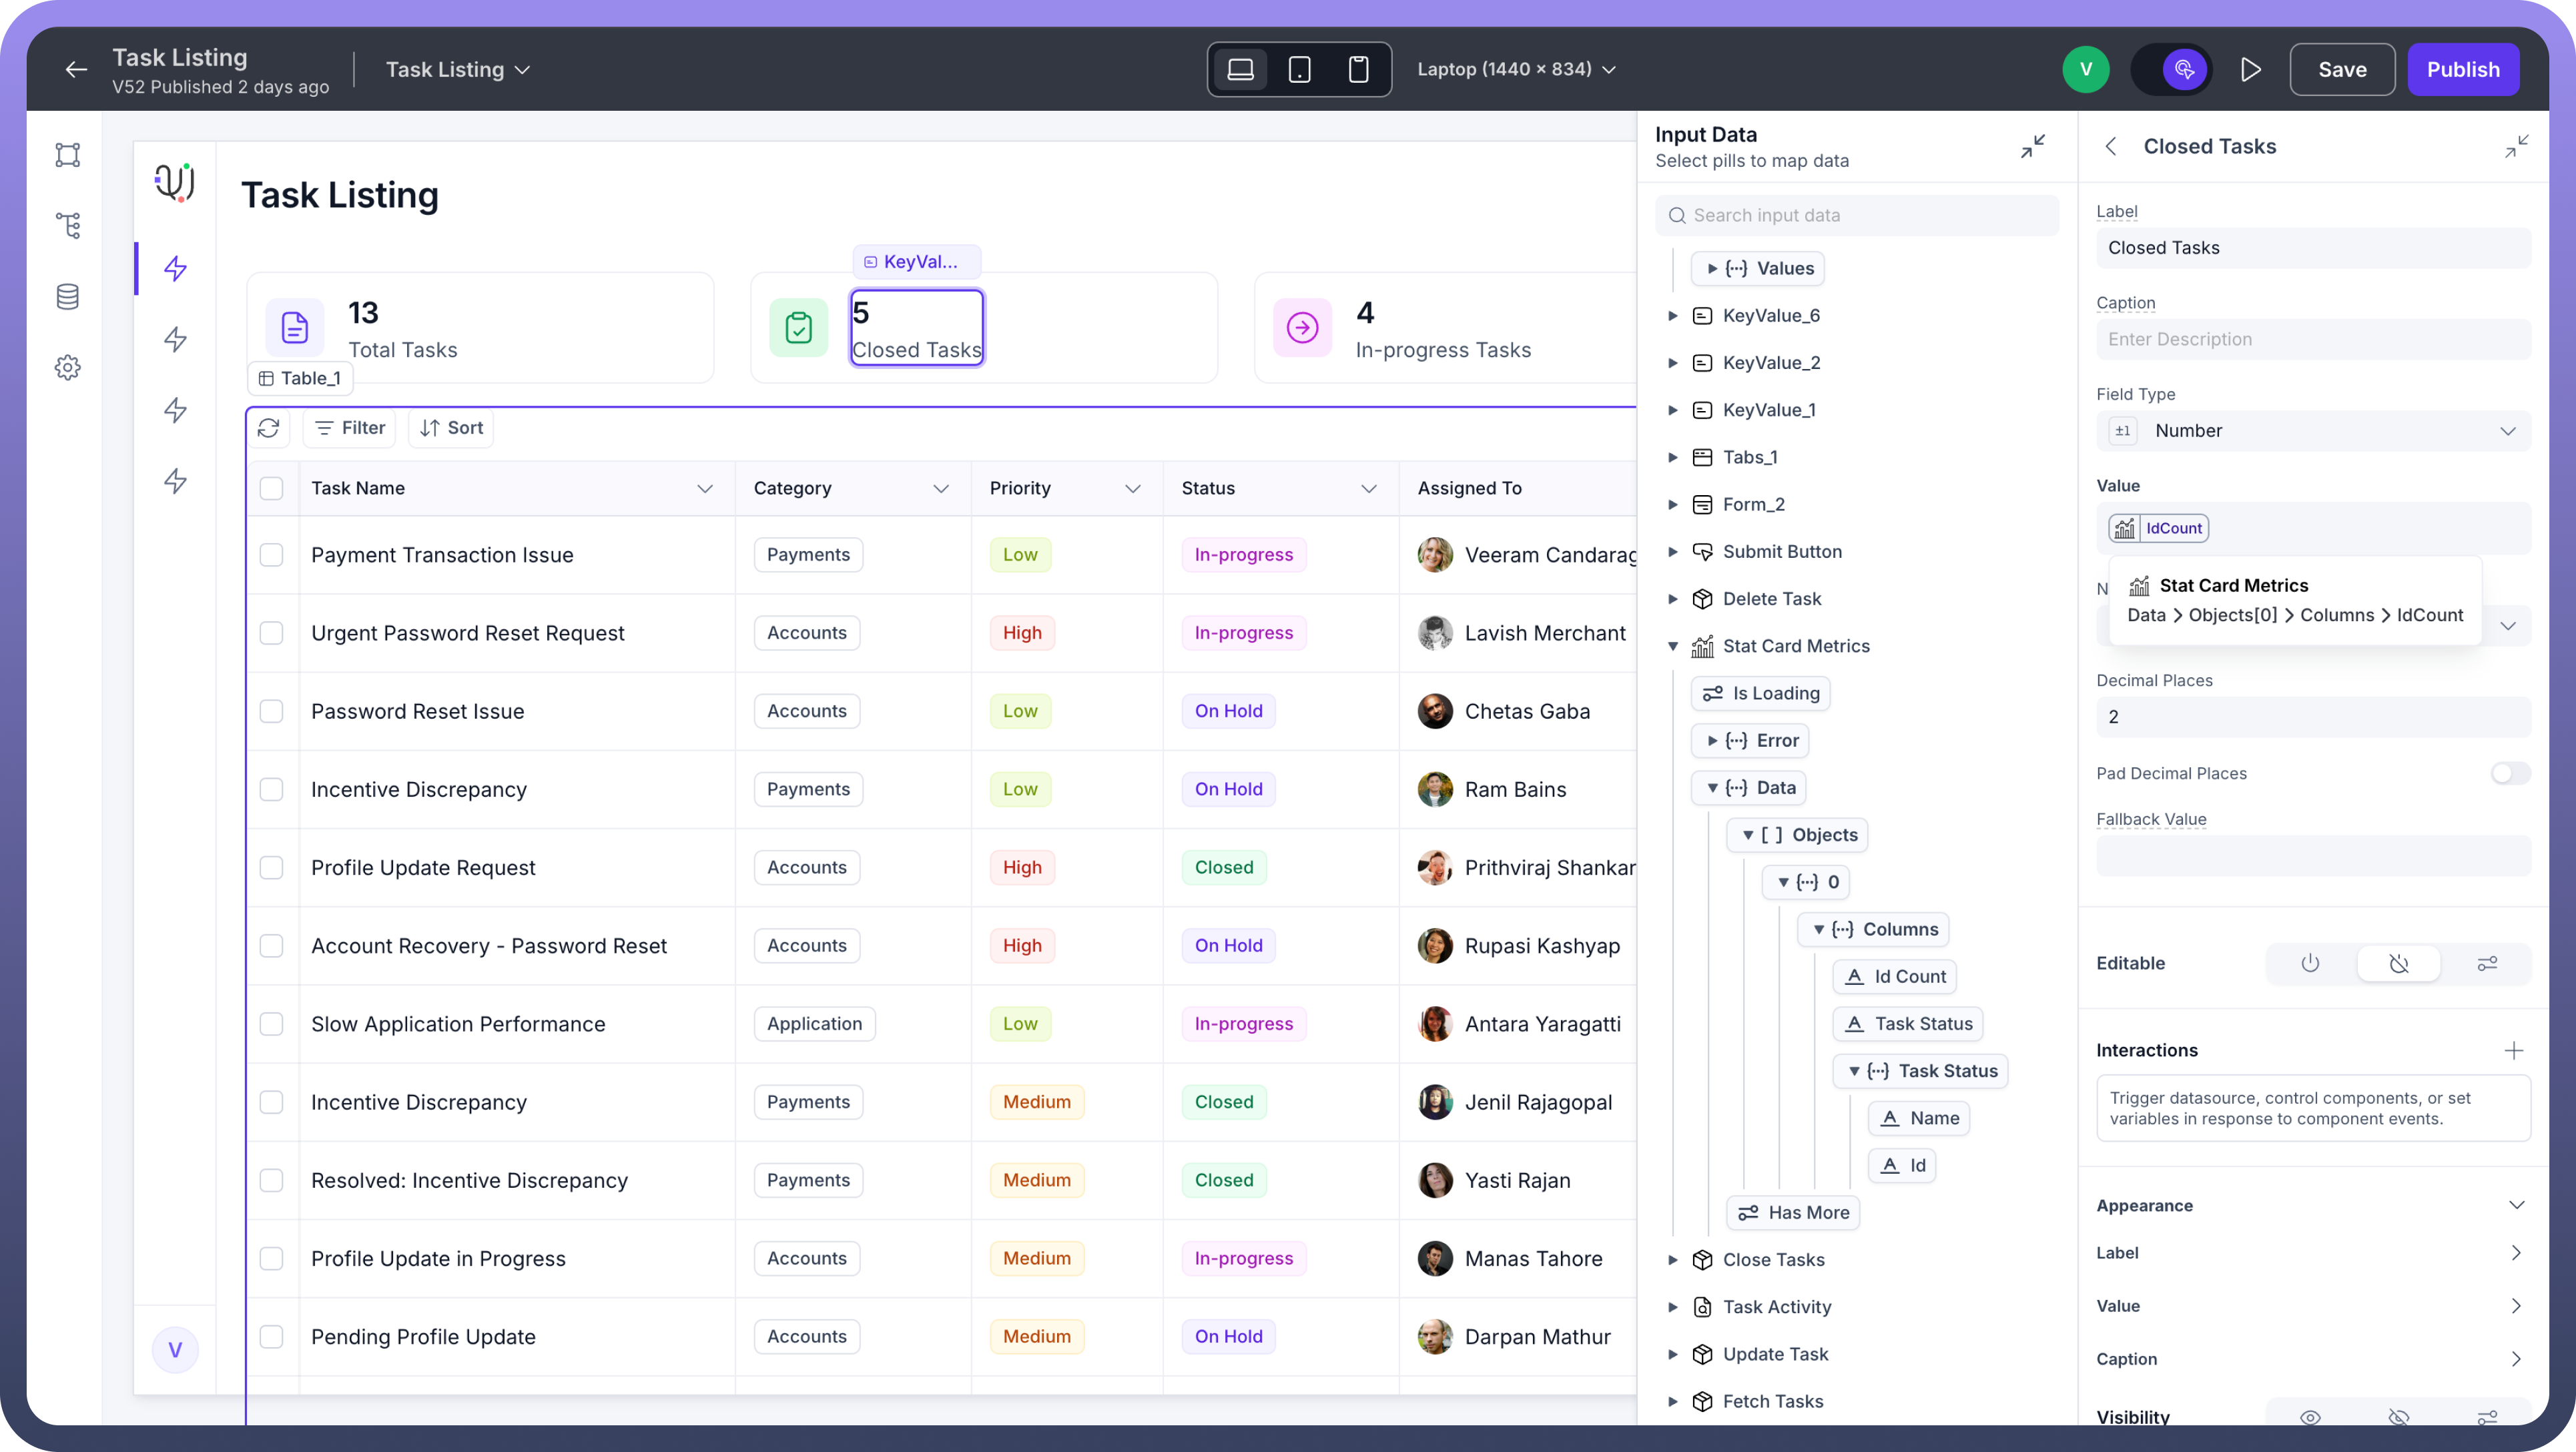Expand the KeyValue_6 tree node
The width and height of the screenshot is (2576, 1452).
[1672, 316]
